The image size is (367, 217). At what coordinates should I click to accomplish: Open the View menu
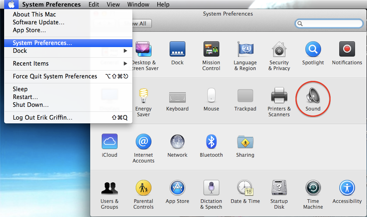pos(113,4)
